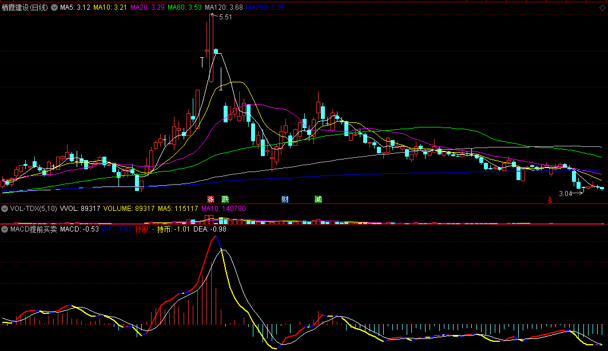Click the red S signal marker
Screen dimensions: 608x351
pos(550,200)
